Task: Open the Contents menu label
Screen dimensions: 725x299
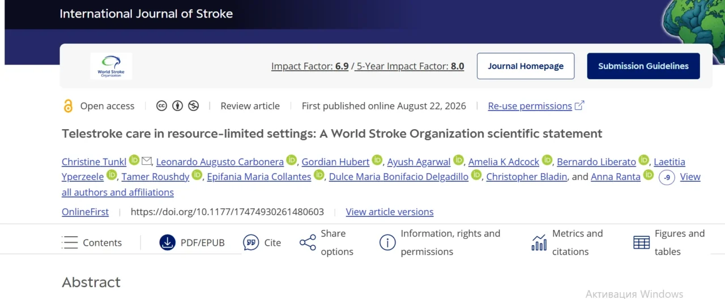Action: (x=103, y=242)
